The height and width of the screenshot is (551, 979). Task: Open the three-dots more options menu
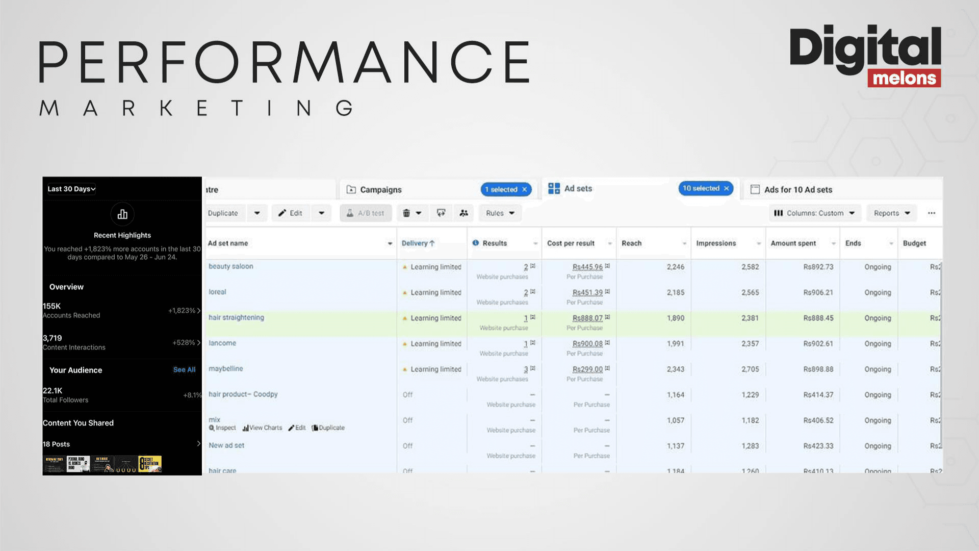click(x=932, y=213)
